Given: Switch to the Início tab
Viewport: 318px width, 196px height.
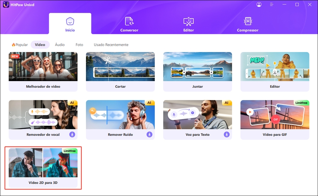Looking at the screenshot, I should 70,23.
